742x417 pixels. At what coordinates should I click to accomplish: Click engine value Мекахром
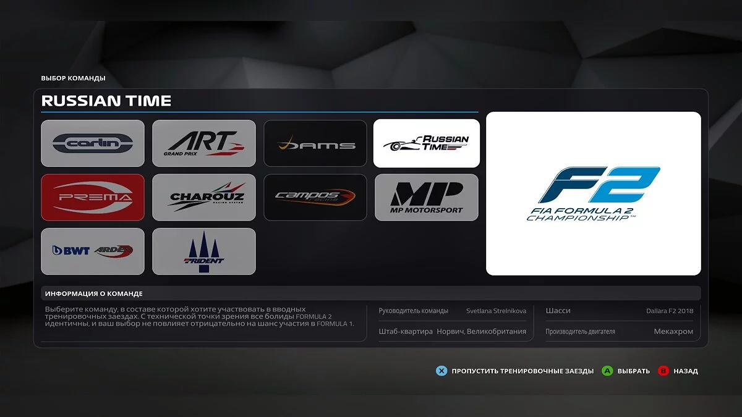pyautogui.click(x=673, y=331)
